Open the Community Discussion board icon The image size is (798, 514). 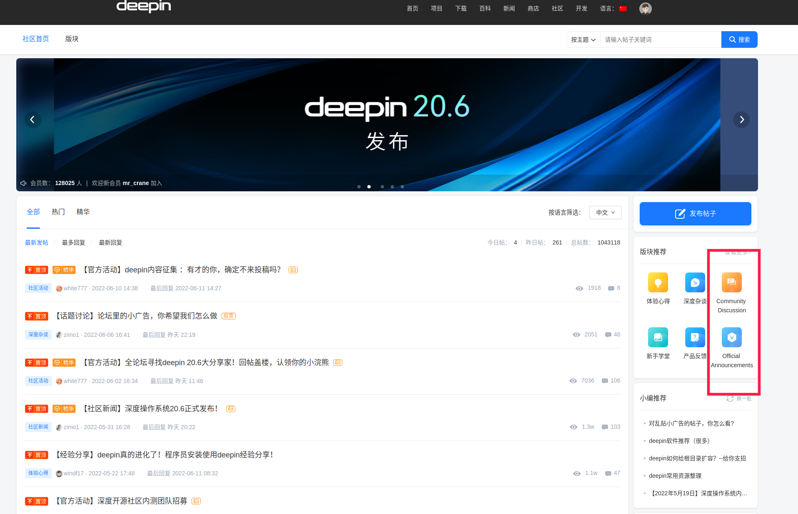click(731, 283)
